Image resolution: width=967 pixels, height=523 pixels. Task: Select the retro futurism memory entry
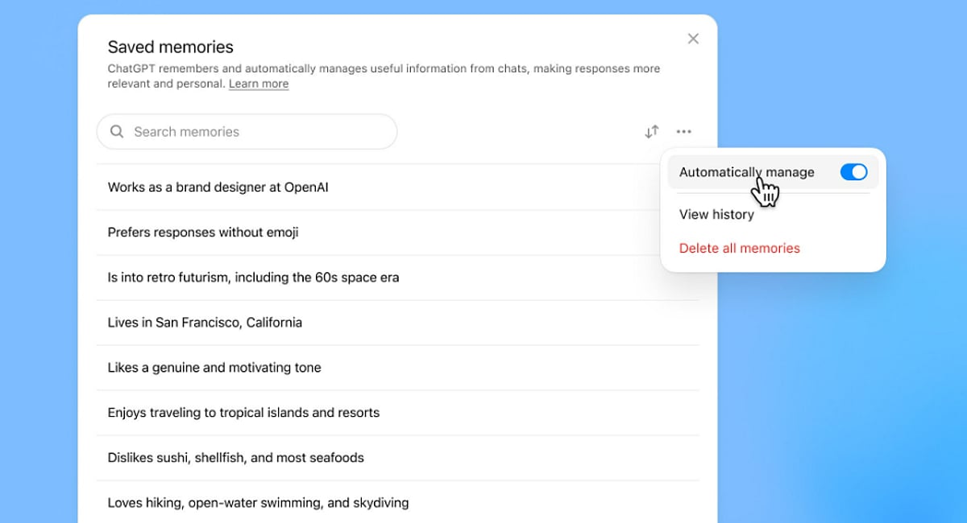click(253, 276)
